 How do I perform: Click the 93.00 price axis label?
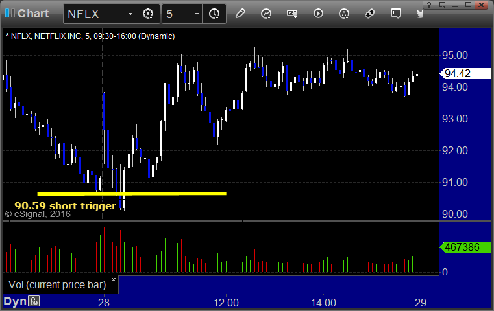click(x=455, y=119)
